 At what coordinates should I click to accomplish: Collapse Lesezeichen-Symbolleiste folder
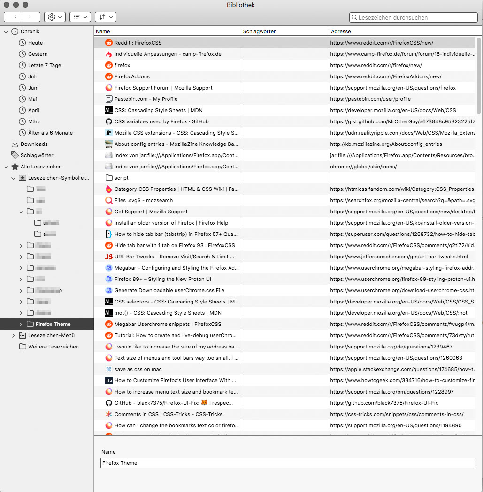click(13, 178)
